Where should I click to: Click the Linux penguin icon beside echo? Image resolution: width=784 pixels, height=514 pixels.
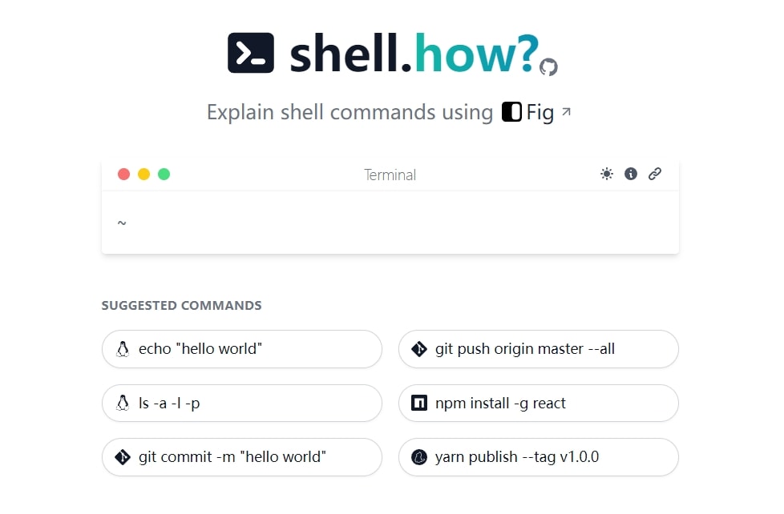click(x=123, y=348)
